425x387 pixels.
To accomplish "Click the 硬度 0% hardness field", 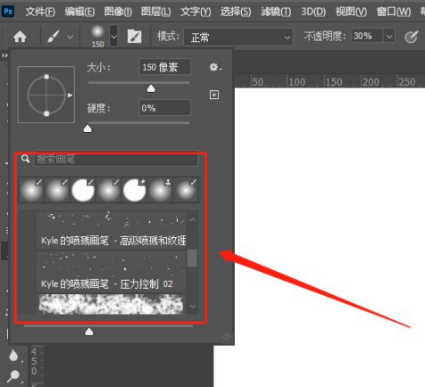I will (x=164, y=108).
